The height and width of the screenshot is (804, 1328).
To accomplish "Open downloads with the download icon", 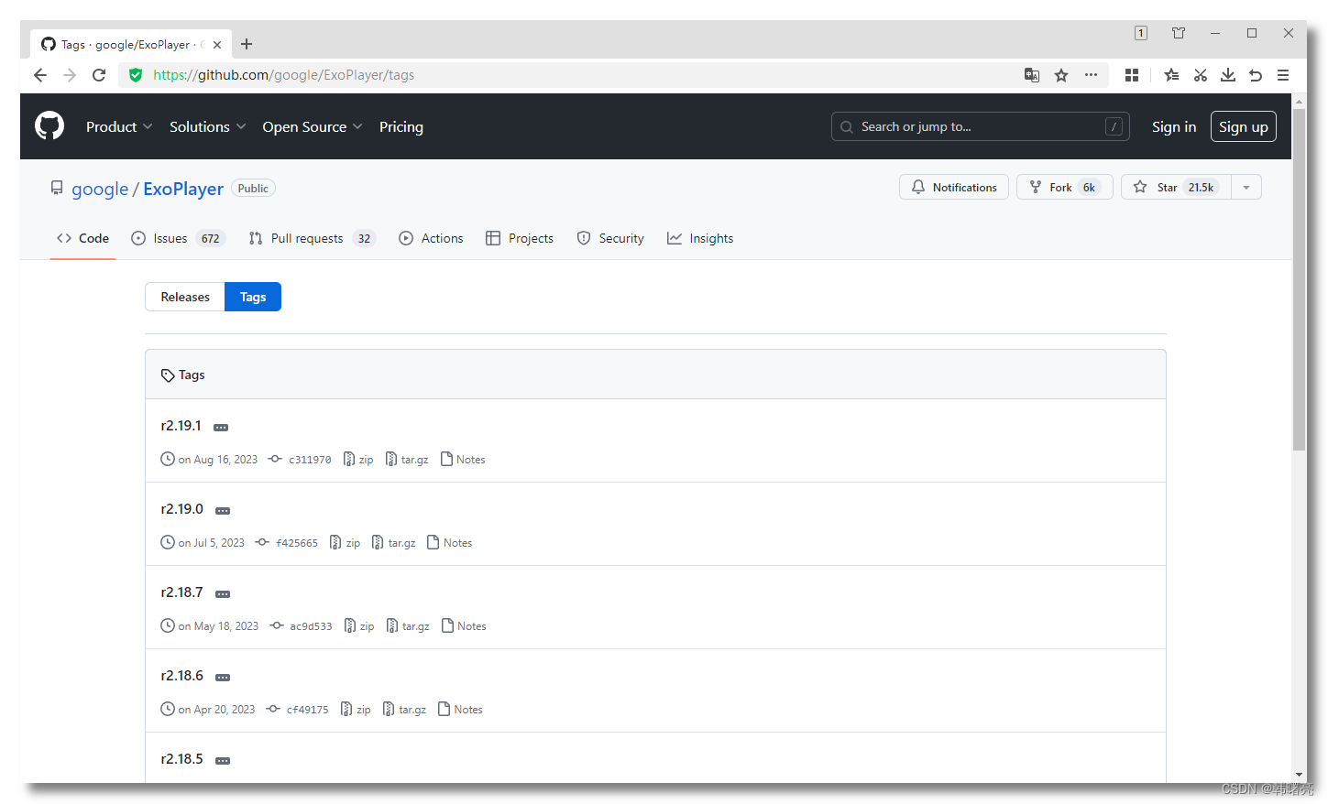I will click(x=1228, y=75).
